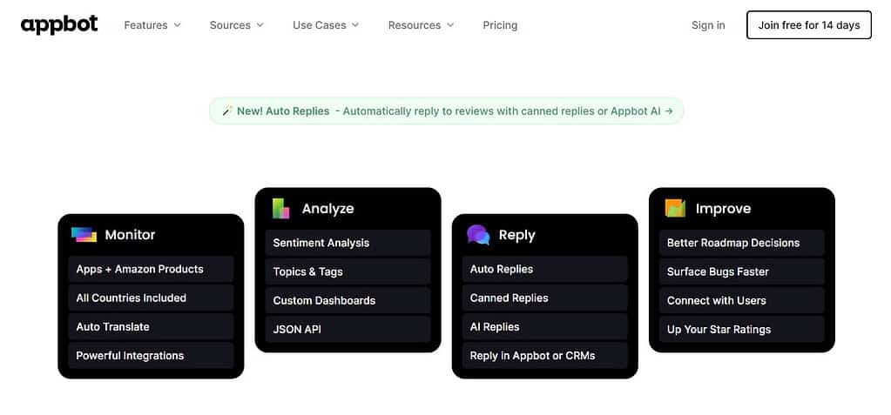The image size is (891, 415).
Task: Open the Sources menu
Action: 236,25
